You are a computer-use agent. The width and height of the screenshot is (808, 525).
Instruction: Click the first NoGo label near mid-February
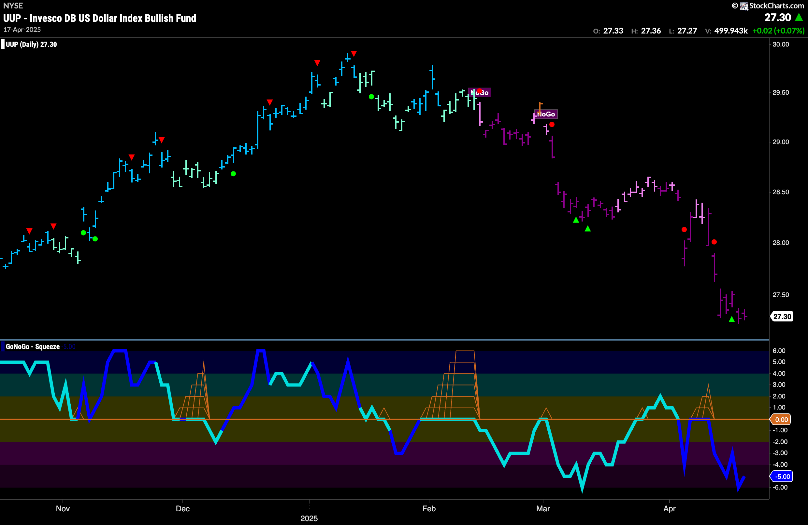(479, 92)
